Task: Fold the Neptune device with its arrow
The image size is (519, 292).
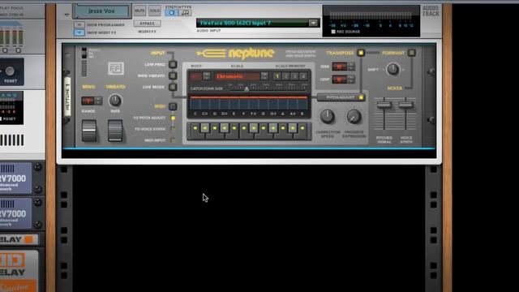Action: point(68,55)
